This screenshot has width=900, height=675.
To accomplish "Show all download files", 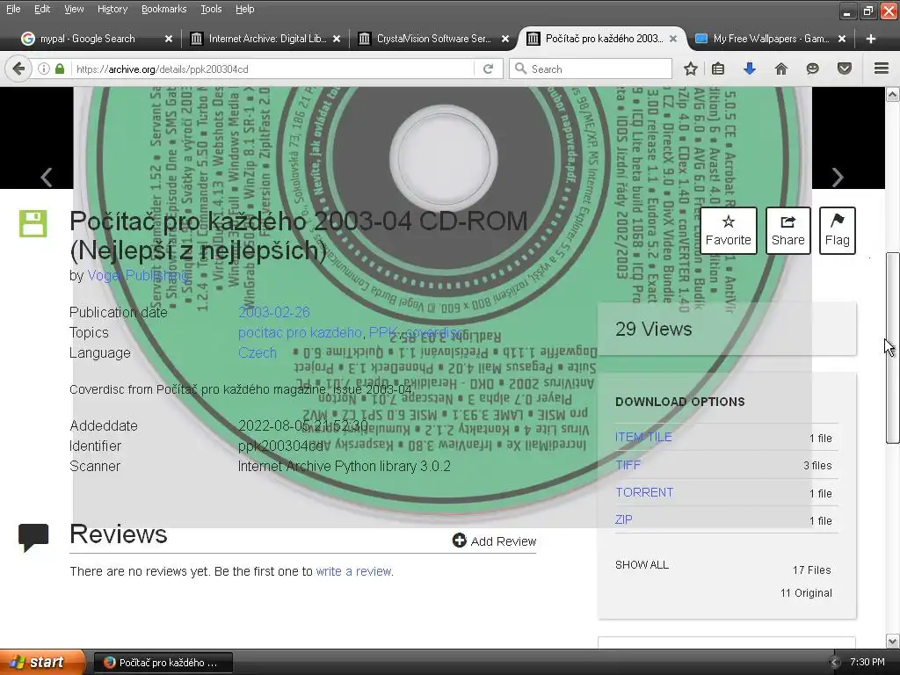I will pos(642,565).
